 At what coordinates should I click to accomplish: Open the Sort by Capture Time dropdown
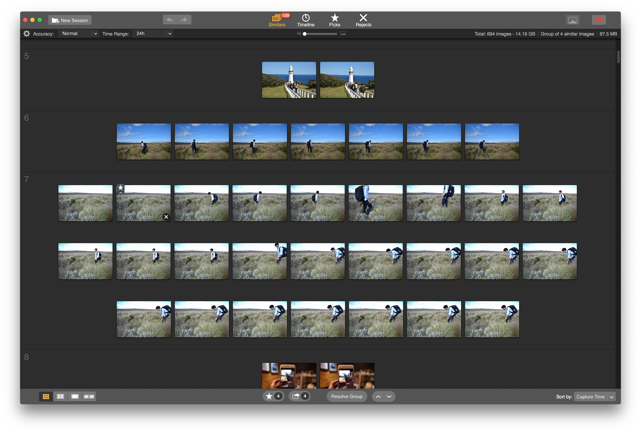(x=595, y=396)
